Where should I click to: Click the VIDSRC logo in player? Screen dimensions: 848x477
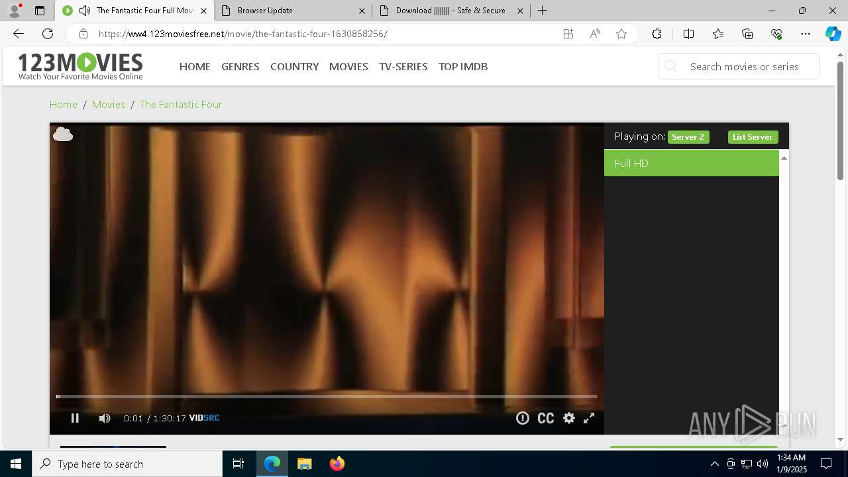pos(204,418)
